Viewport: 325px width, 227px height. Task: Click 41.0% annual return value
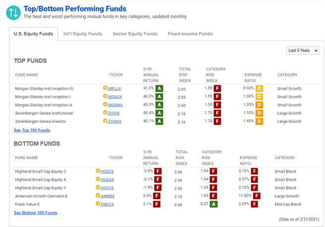(x=148, y=88)
